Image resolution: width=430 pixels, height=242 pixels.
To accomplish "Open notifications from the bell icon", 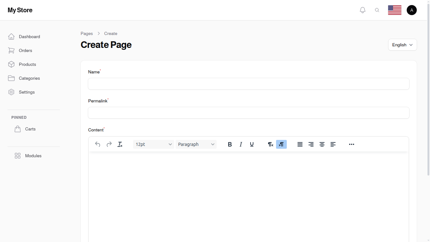I will [x=362, y=10].
